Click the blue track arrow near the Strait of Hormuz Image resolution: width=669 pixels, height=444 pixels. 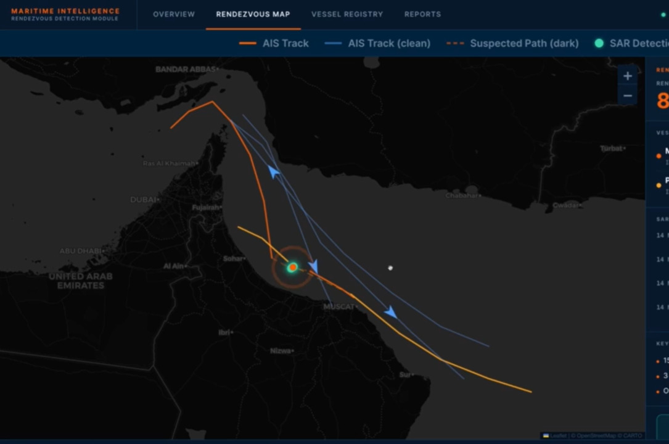(x=274, y=173)
